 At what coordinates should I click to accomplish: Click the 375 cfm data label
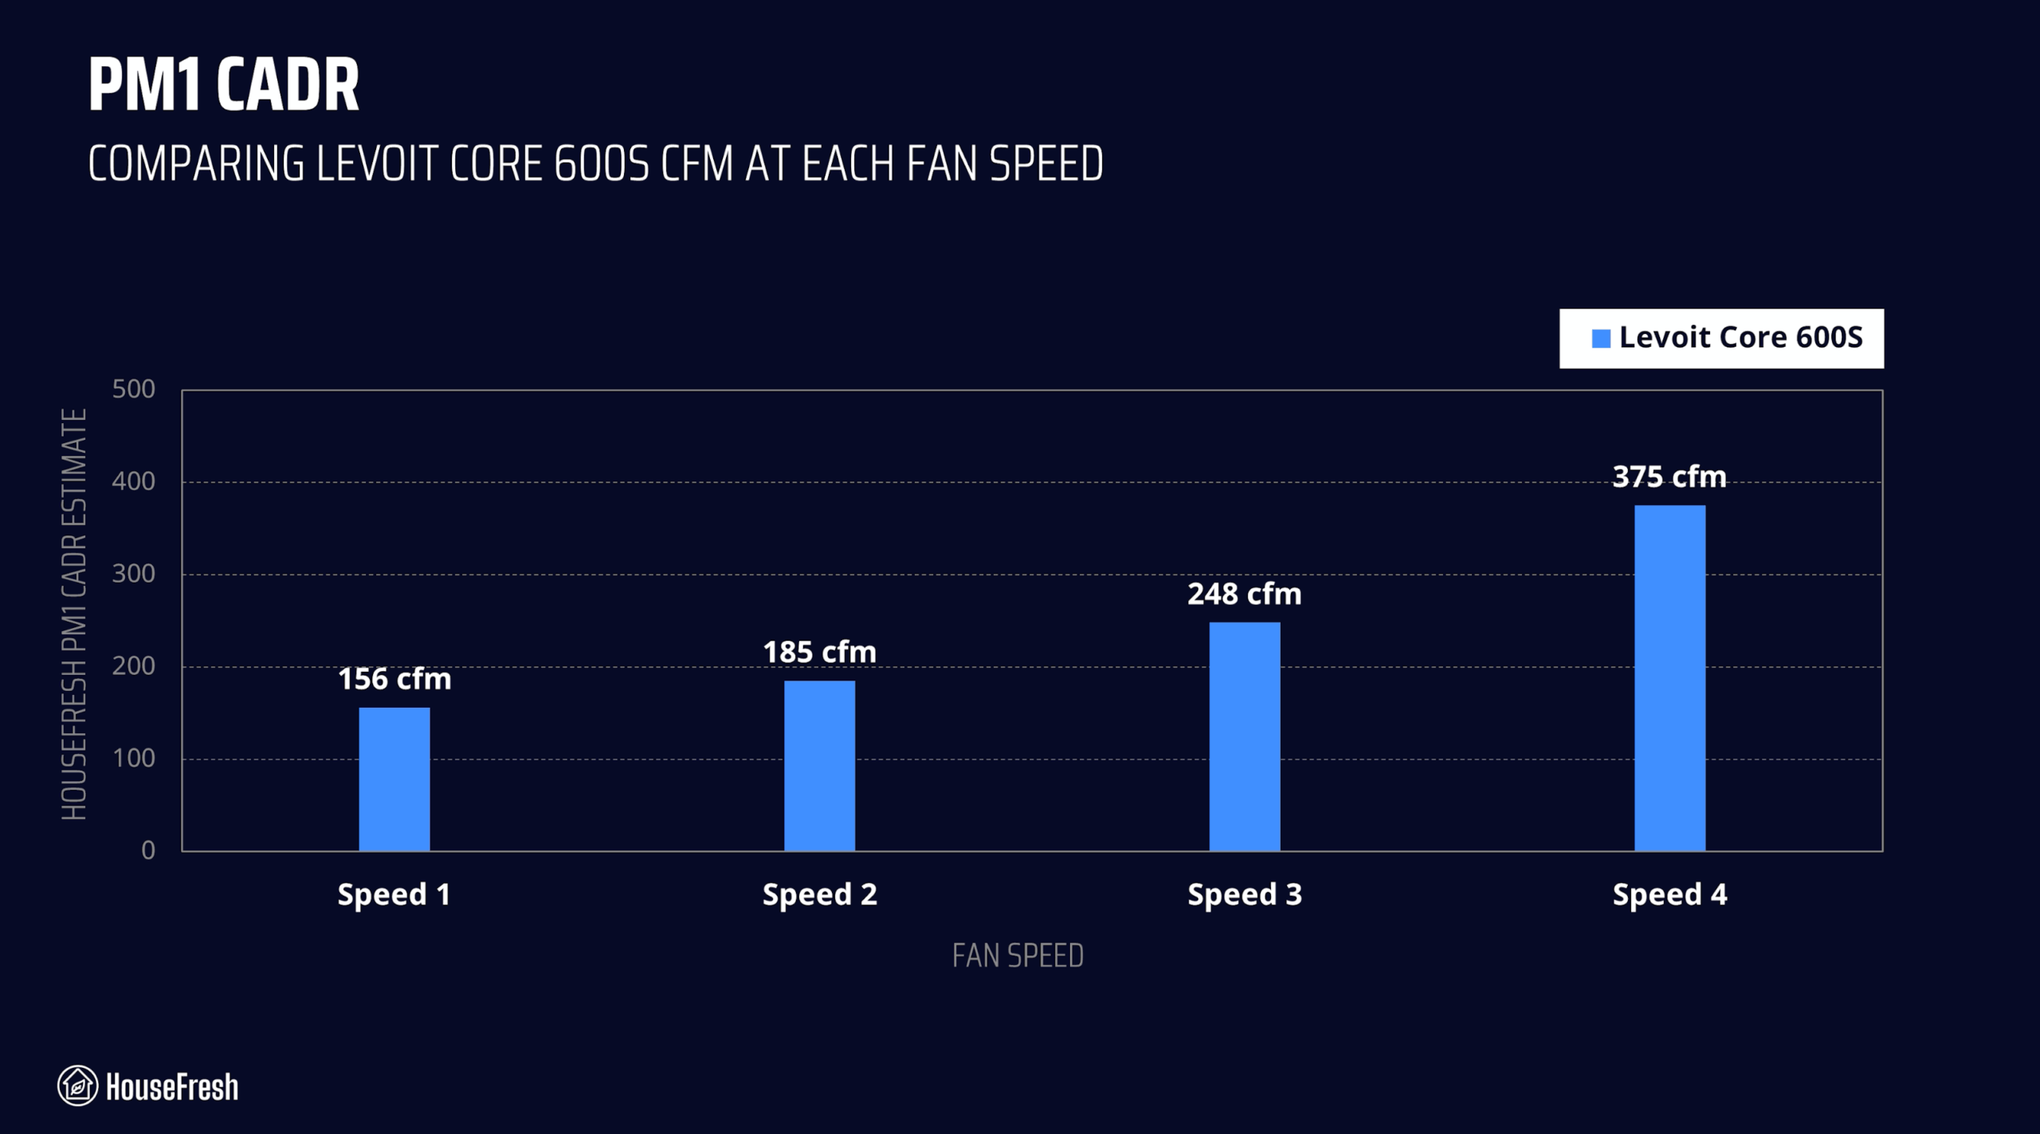coord(1669,477)
